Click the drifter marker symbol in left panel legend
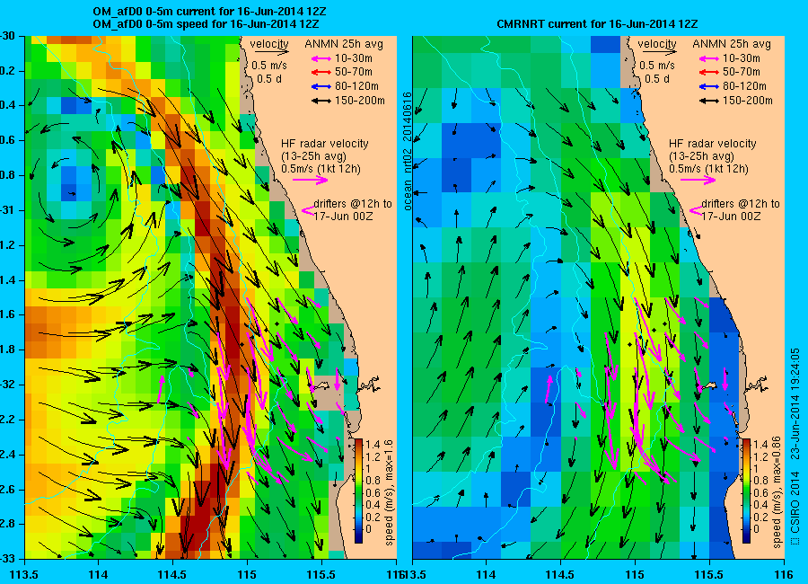The image size is (808, 584). click(x=308, y=210)
